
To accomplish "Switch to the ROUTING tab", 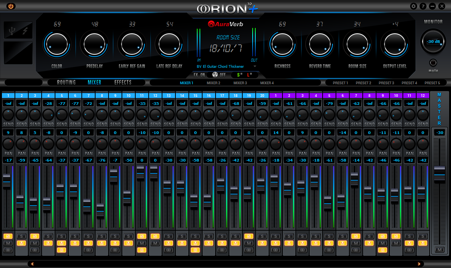I will pyautogui.click(x=67, y=82).
